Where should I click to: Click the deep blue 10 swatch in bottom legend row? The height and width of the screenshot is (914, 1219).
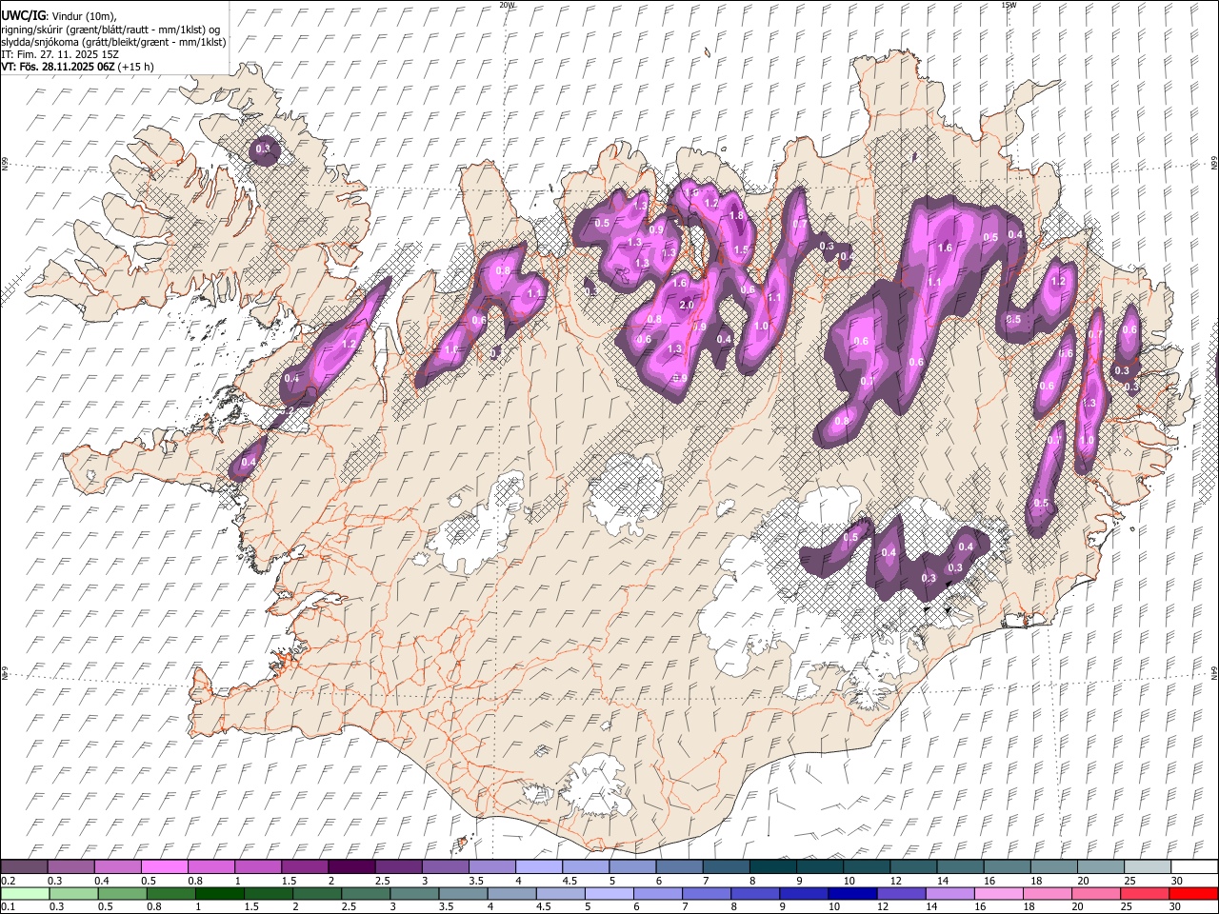point(852,893)
